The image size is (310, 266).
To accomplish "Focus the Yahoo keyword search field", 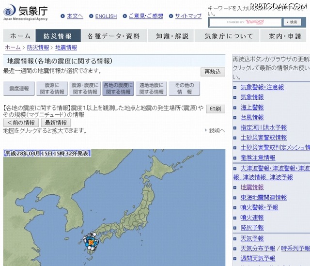I will (246, 22).
